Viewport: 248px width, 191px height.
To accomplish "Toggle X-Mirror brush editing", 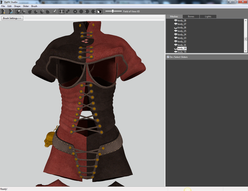I will 62,11.
